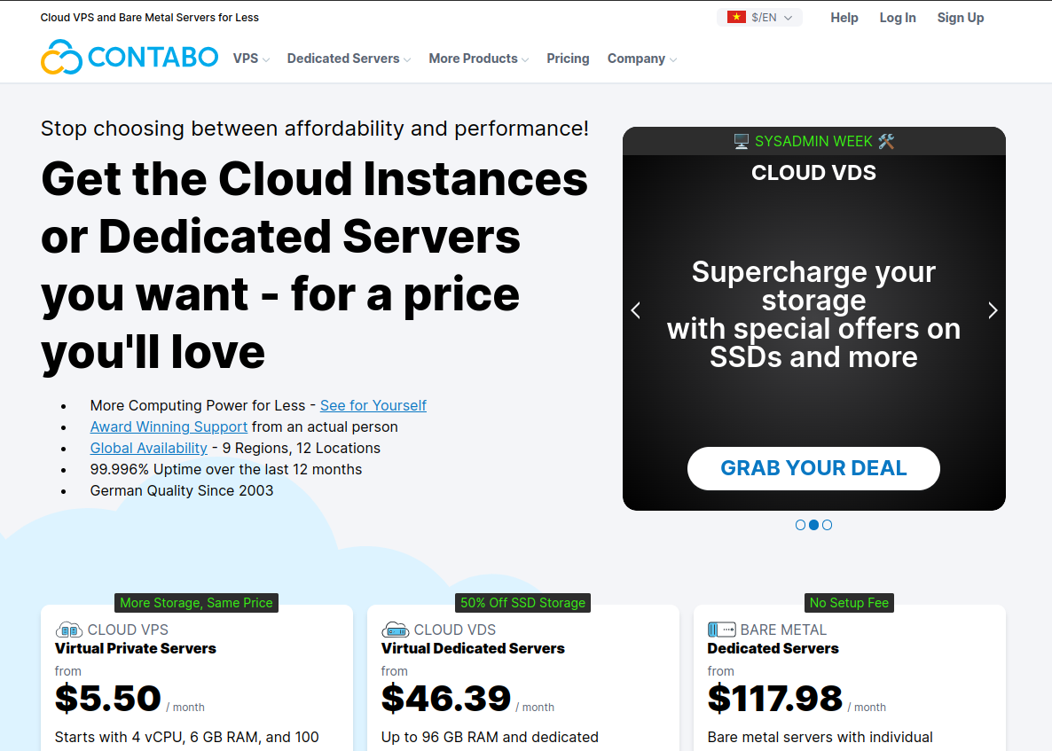
Task: Open the See for Yourself link
Action: pyautogui.click(x=373, y=406)
